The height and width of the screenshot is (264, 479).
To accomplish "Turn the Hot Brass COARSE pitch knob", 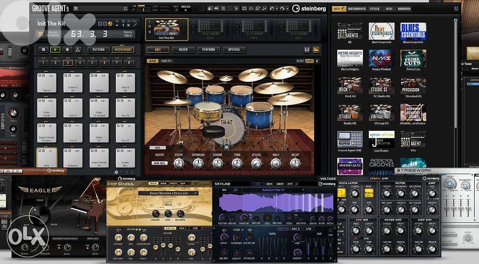I will [x=155, y=213].
